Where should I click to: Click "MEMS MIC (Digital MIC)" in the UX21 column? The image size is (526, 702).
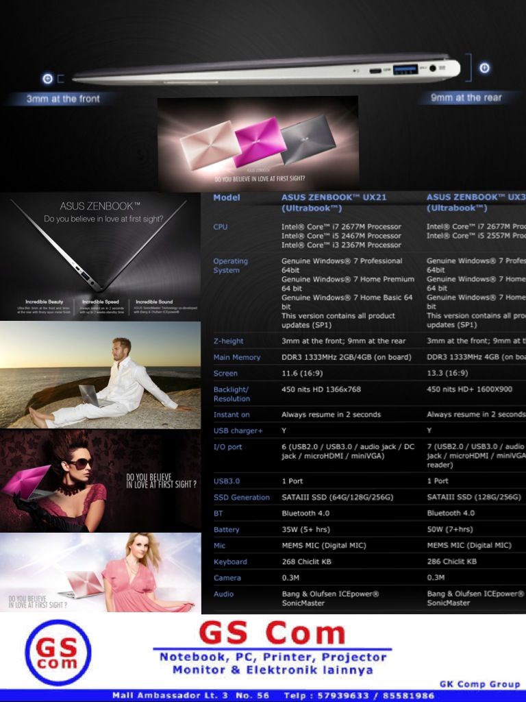[x=324, y=546]
